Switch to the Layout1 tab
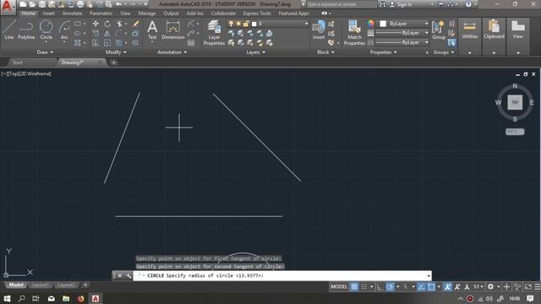Screen dimensions: 541x304 (41, 285)
